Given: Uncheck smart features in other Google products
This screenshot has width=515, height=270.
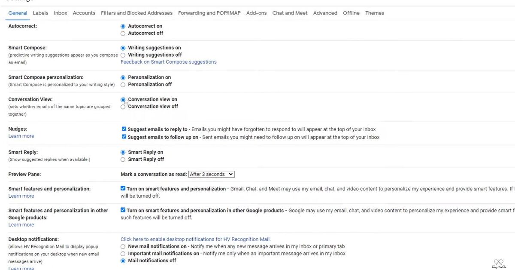Looking at the screenshot, I should coord(123,209).
